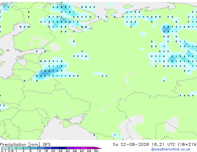Click the 'Precipitation [mm]' title text

pyautogui.click(x=20, y=145)
